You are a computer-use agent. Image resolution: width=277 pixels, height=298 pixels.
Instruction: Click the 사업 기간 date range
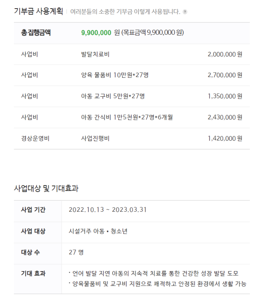pos(108,210)
